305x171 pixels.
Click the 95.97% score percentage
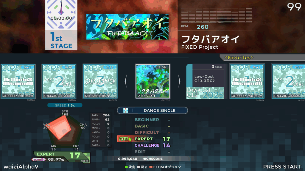(56, 159)
